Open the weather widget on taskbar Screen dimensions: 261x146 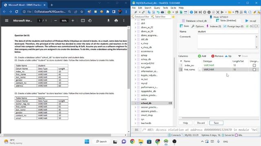[x=13, y=142]
